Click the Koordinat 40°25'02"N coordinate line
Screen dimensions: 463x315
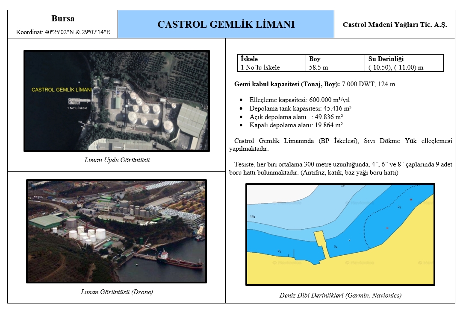63,32
